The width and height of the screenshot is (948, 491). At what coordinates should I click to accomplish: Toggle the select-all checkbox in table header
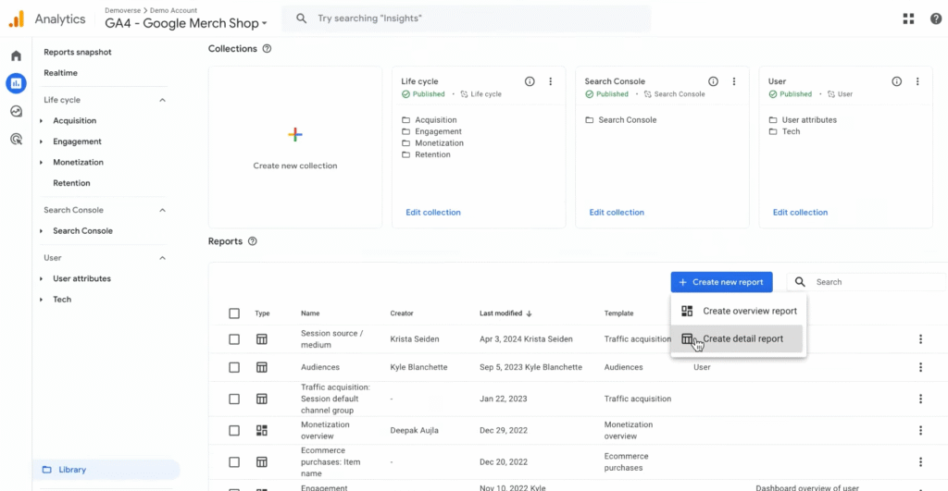(234, 313)
